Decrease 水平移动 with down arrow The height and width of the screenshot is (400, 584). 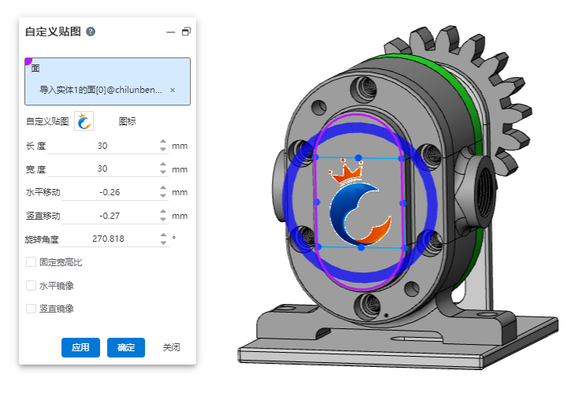coord(163,195)
